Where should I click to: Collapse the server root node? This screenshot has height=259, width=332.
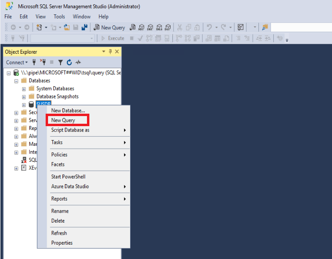(9, 73)
